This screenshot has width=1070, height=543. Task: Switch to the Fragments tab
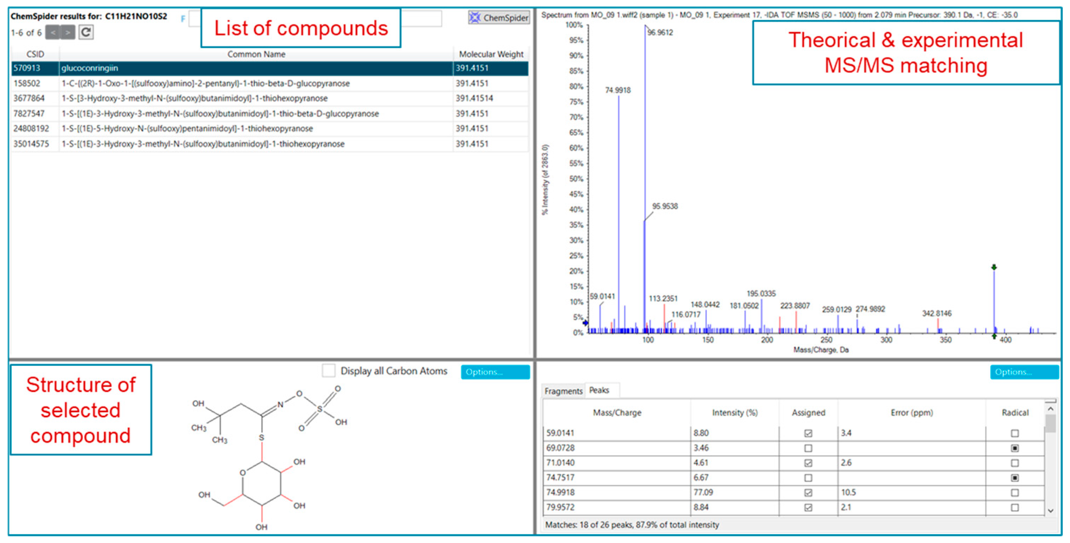(563, 391)
